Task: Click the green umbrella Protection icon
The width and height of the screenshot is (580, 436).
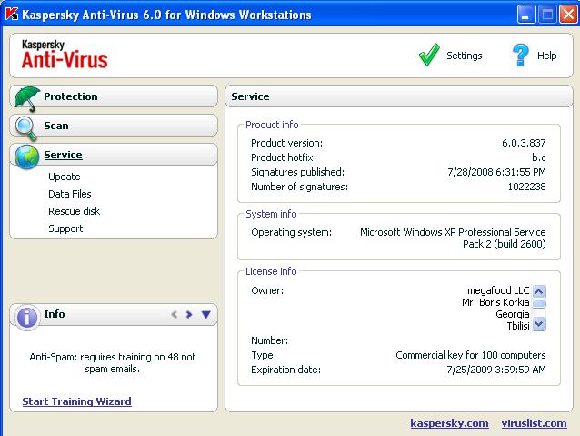Action: 27,99
